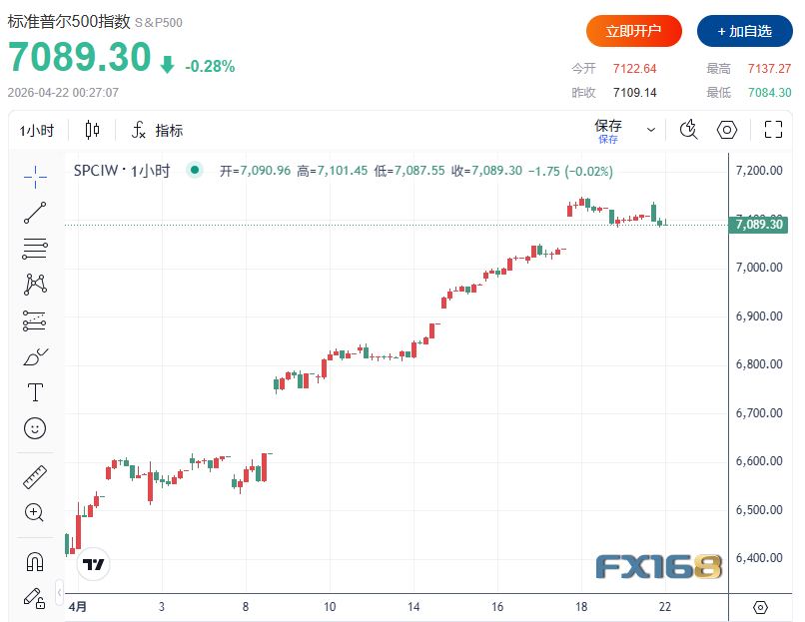Image resolution: width=805 pixels, height=622 pixels.
Task: Select the trend line drawing tool
Action: (x=35, y=213)
